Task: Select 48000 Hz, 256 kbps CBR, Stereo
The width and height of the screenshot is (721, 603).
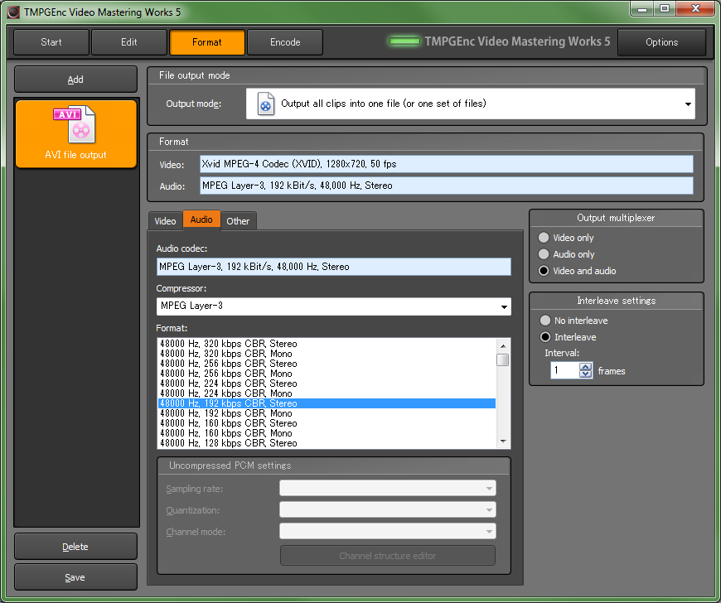Action: click(x=327, y=364)
